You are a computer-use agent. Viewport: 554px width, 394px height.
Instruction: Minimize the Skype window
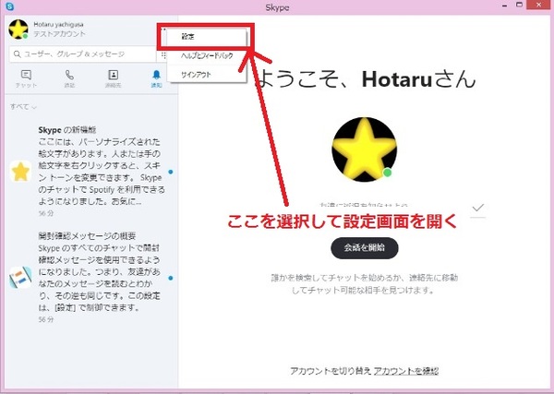click(504, 6)
